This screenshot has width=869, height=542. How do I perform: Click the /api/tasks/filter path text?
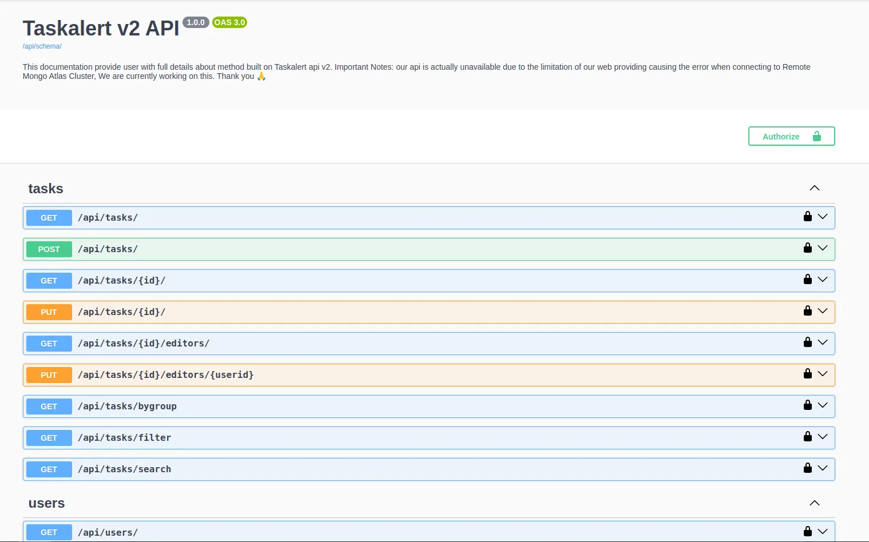tap(124, 438)
